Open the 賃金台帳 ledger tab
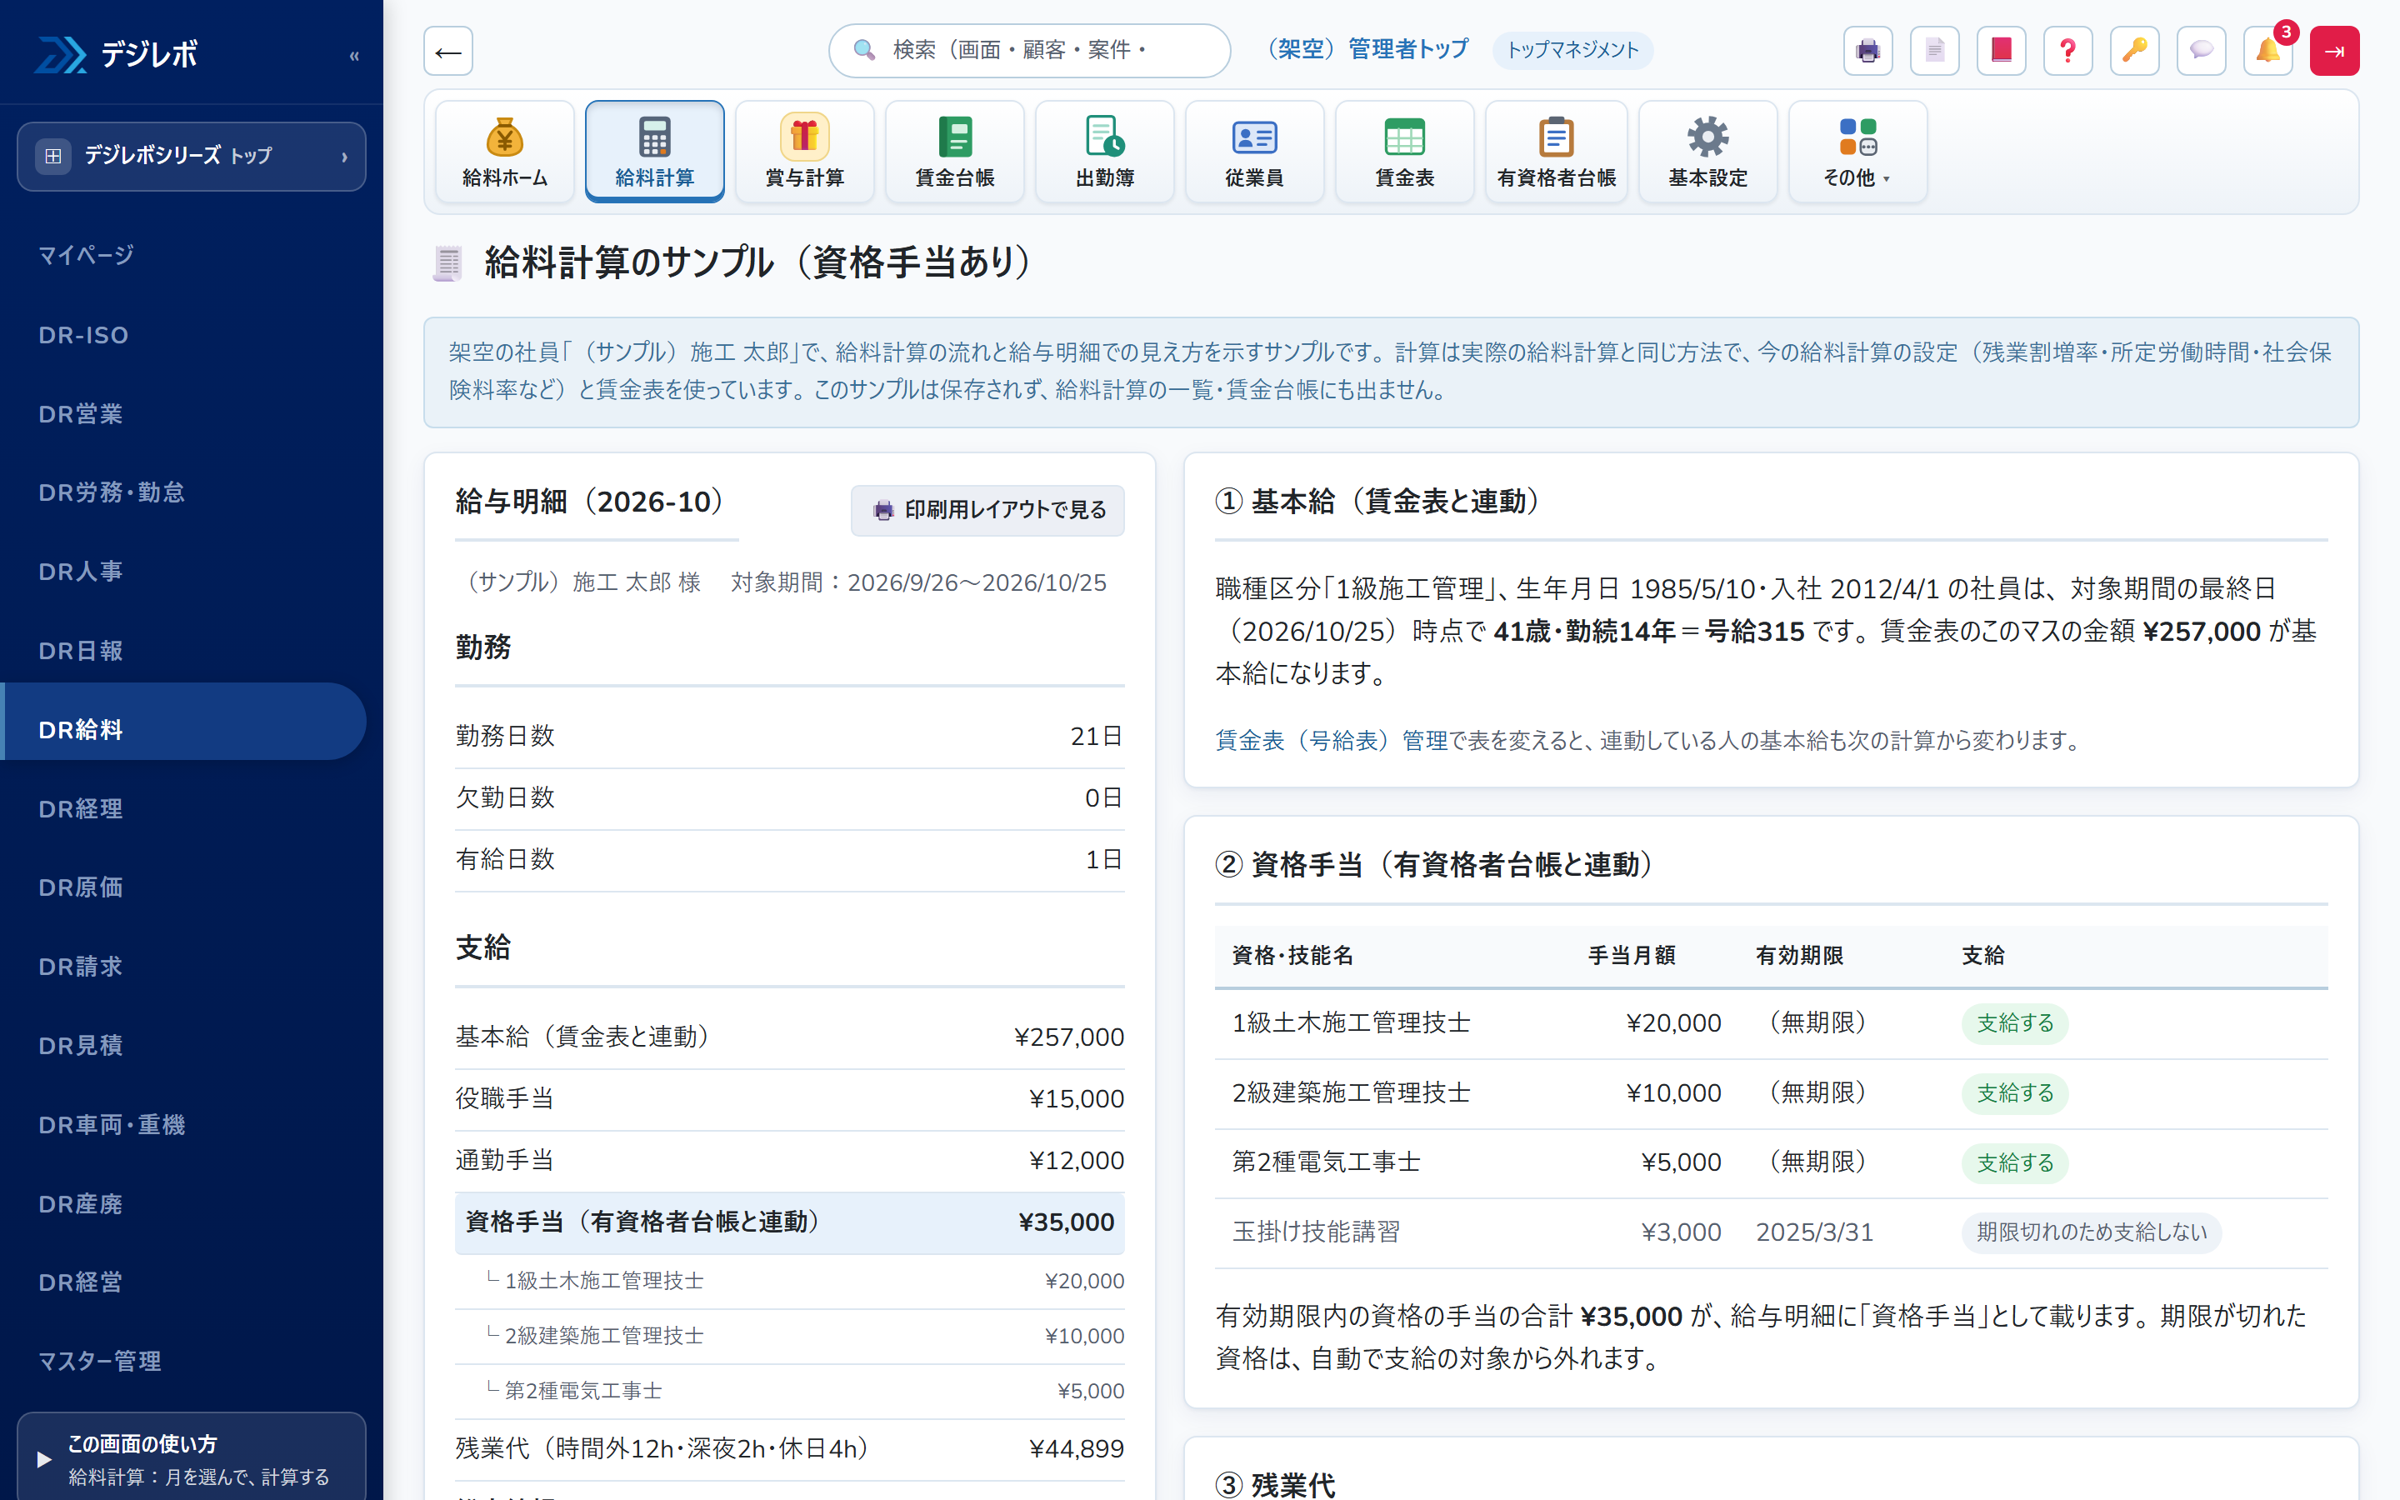This screenshot has width=2400, height=1500. click(954, 151)
